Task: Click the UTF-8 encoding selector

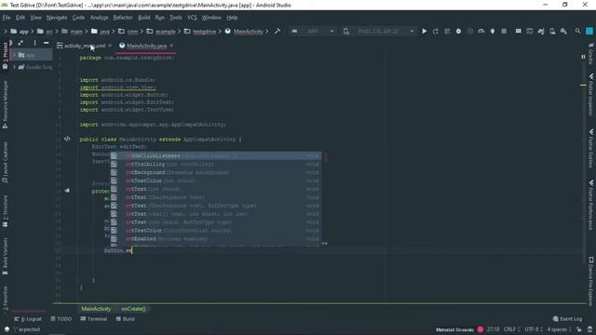Action: (534, 329)
